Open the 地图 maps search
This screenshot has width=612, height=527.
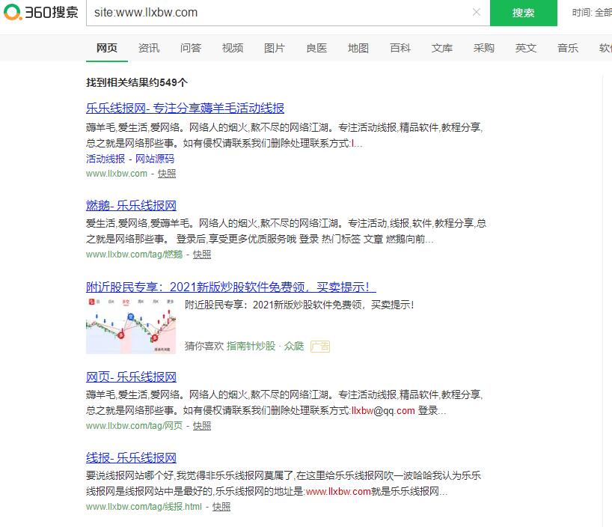click(358, 47)
